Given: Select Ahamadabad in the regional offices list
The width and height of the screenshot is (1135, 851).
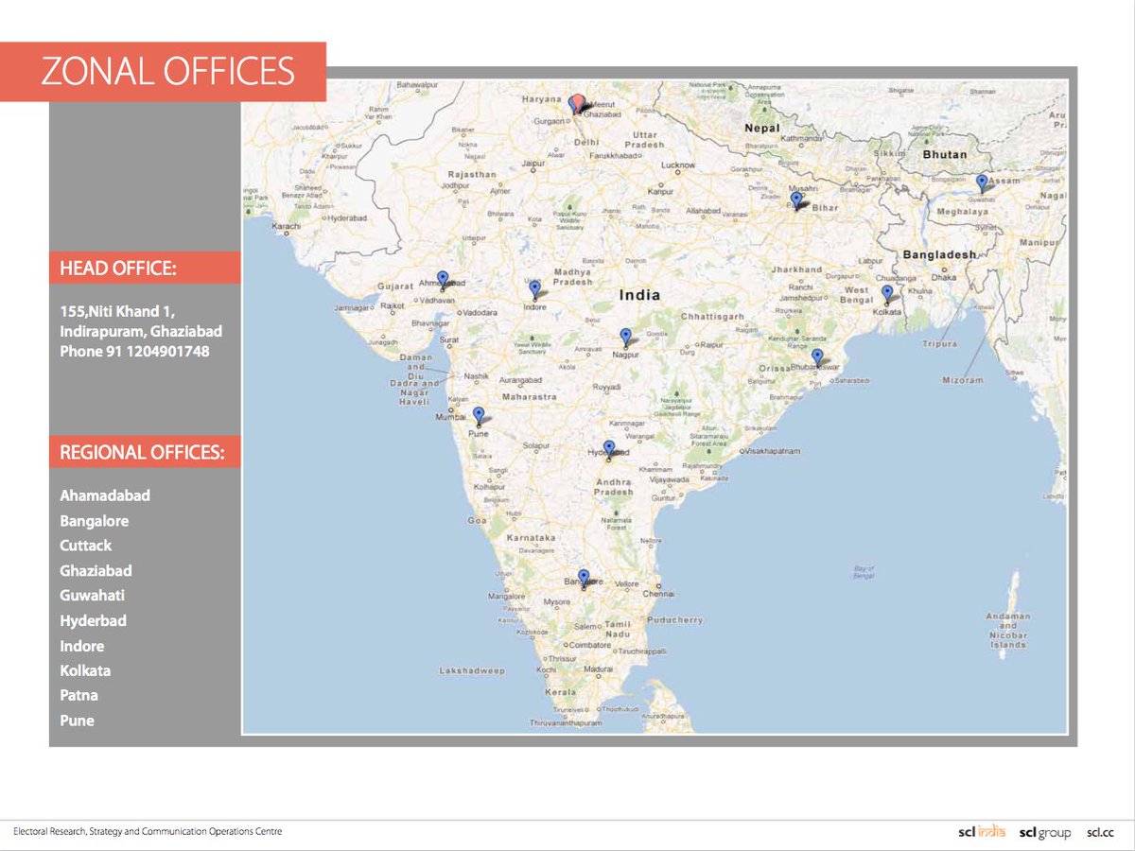Looking at the screenshot, I should click(105, 495).
